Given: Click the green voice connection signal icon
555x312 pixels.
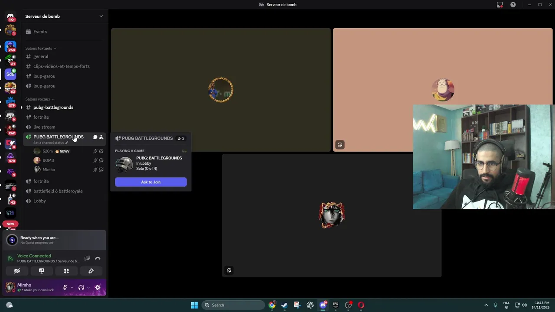Looking at the screenshot, I should pyautogui.click(x=10, y=259).
